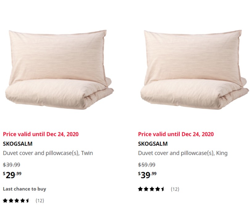250x208 pixels.
Task: Click the half star in King's rating
Action: [163, 189]
